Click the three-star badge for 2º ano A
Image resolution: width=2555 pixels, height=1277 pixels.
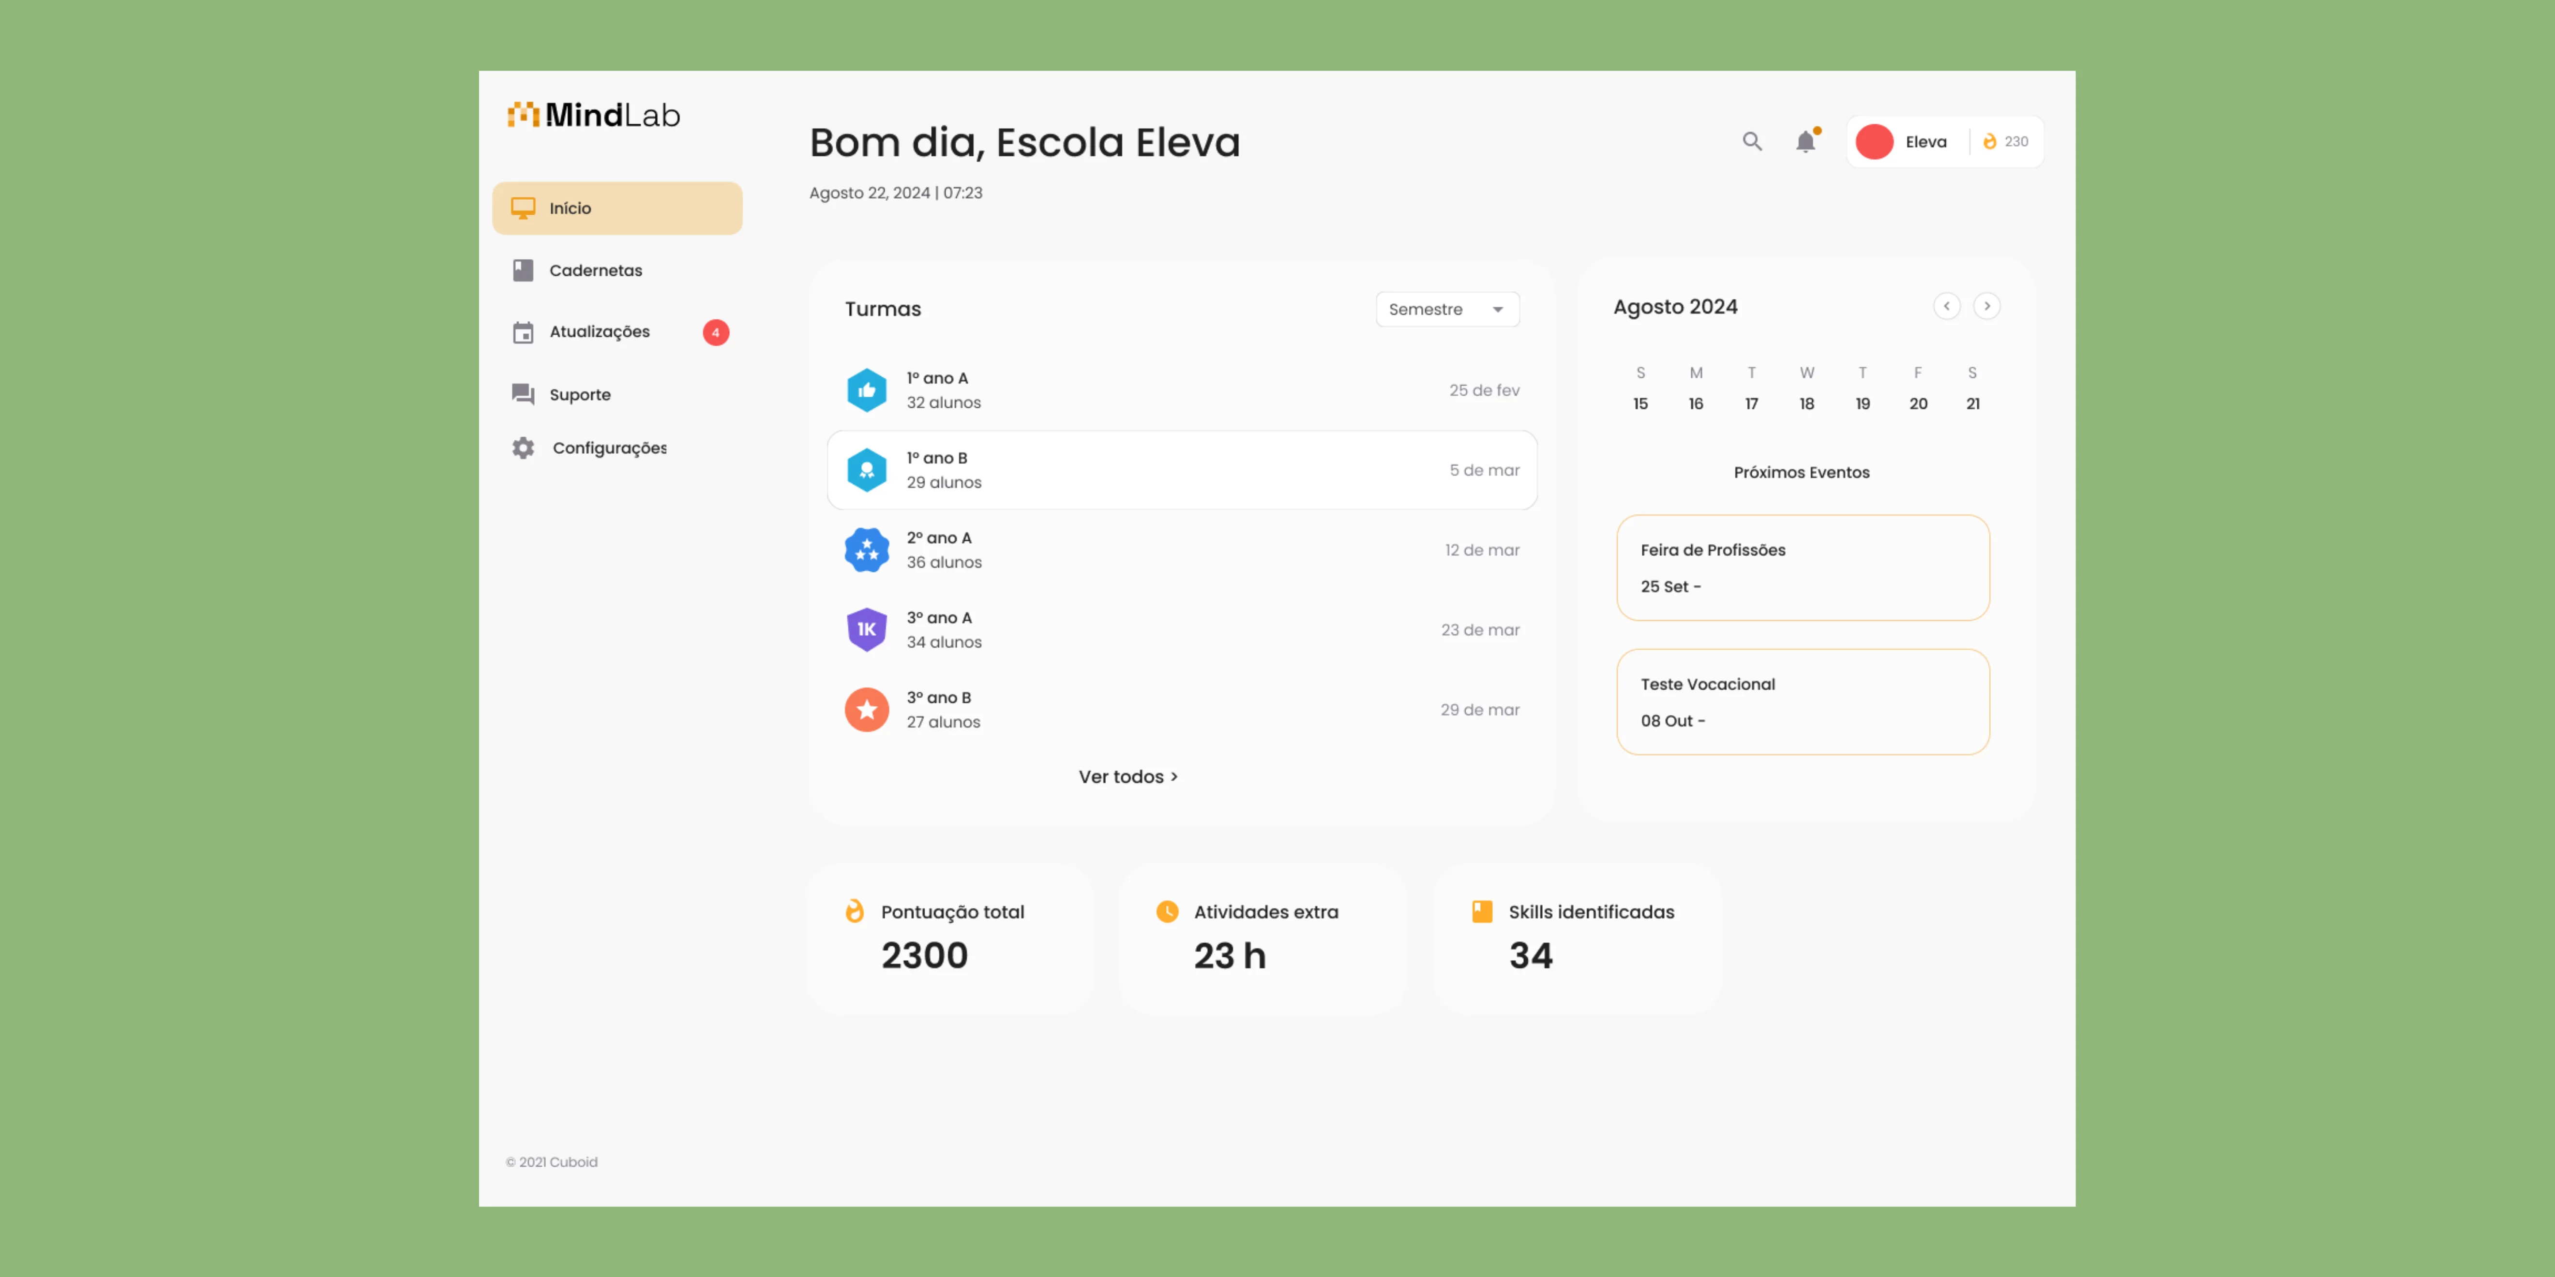click(866, 550)
